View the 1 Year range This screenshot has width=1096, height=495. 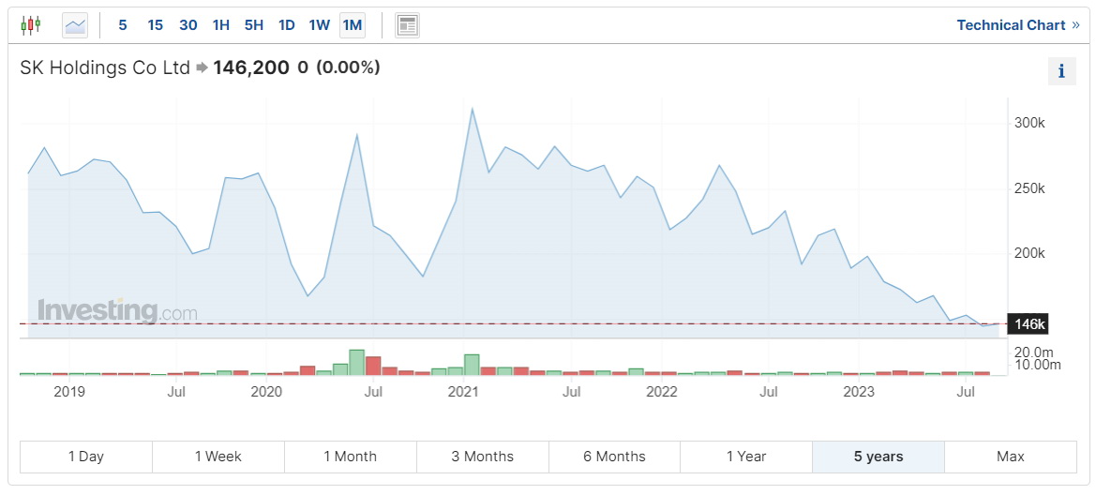coord(746,457)
